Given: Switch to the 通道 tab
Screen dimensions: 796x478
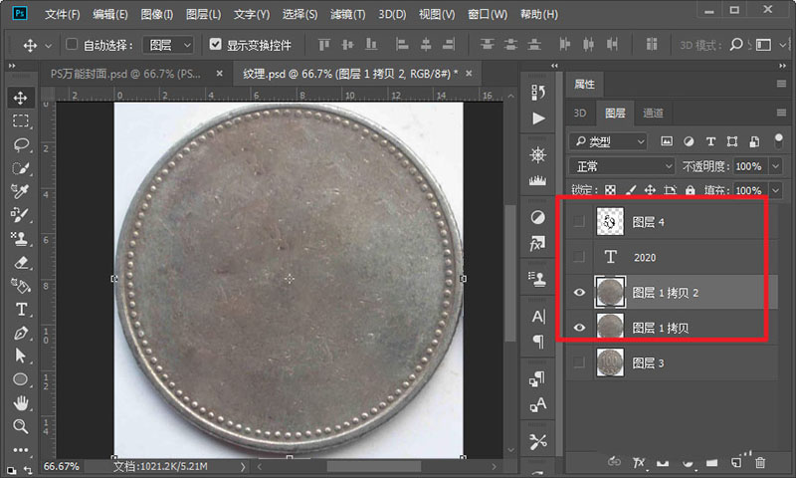Looking at the screenshot, I should tap(653, 113).
